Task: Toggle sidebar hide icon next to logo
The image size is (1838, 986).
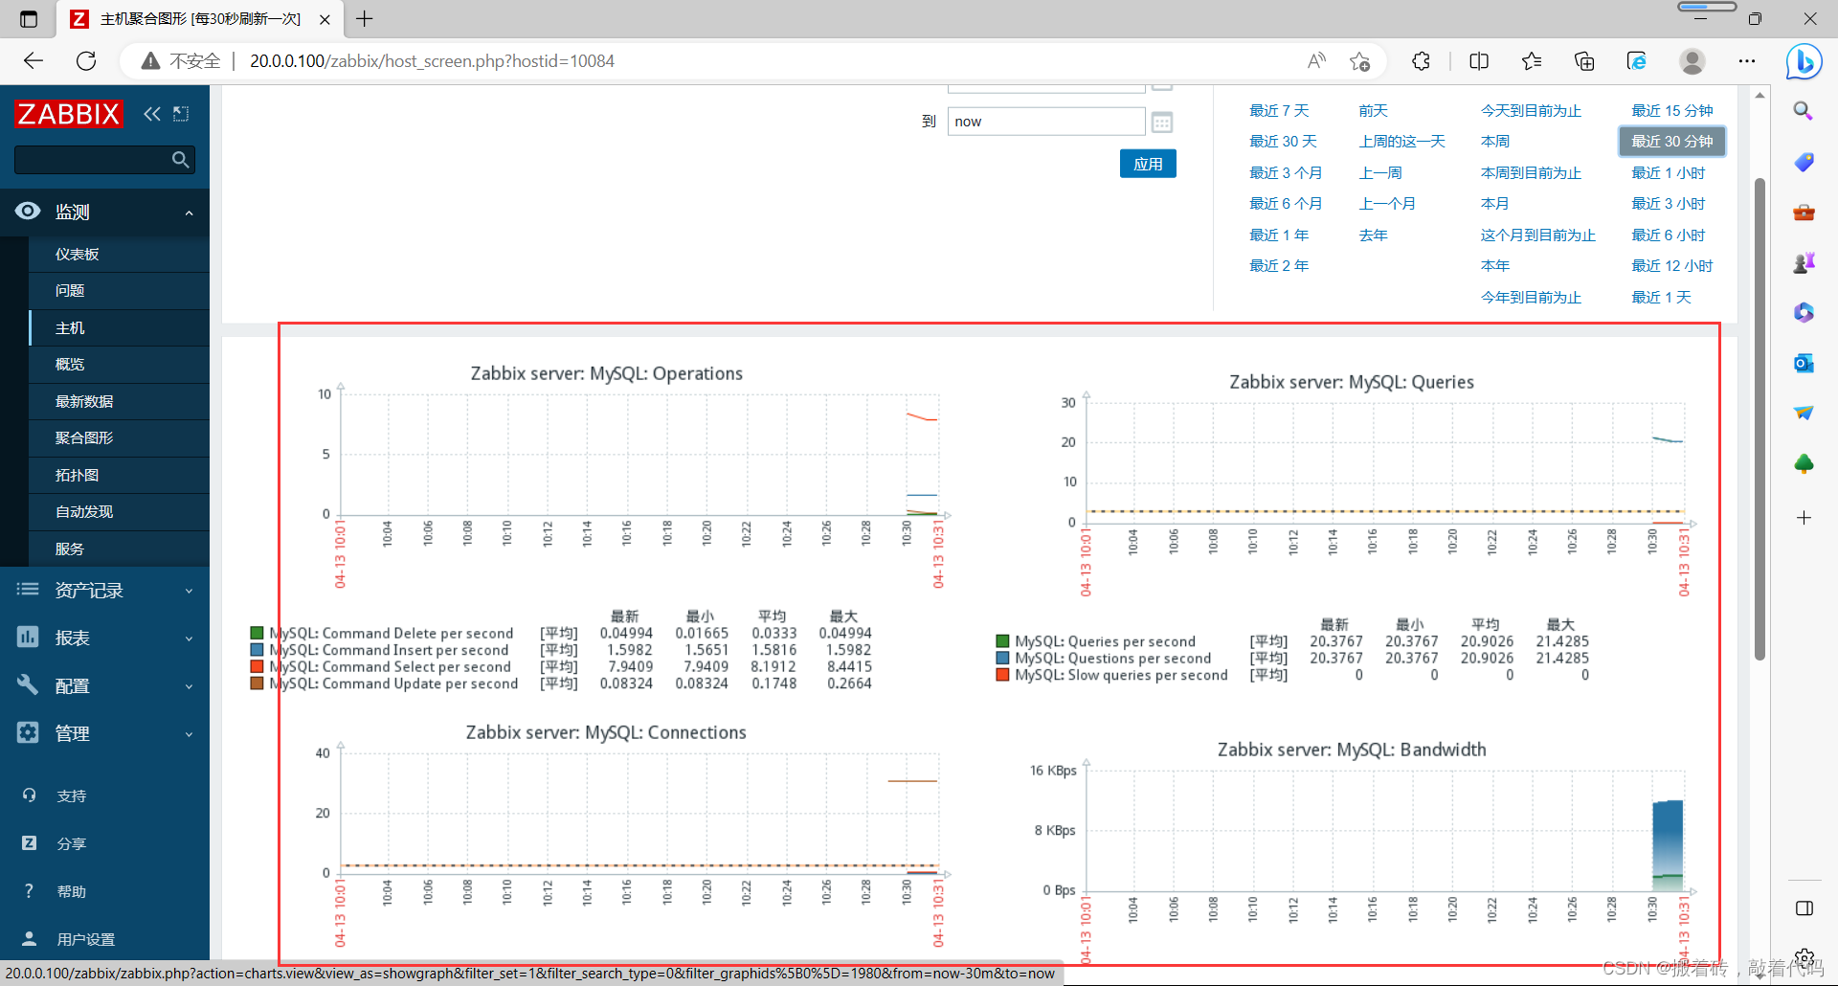Action: (181, 114)
